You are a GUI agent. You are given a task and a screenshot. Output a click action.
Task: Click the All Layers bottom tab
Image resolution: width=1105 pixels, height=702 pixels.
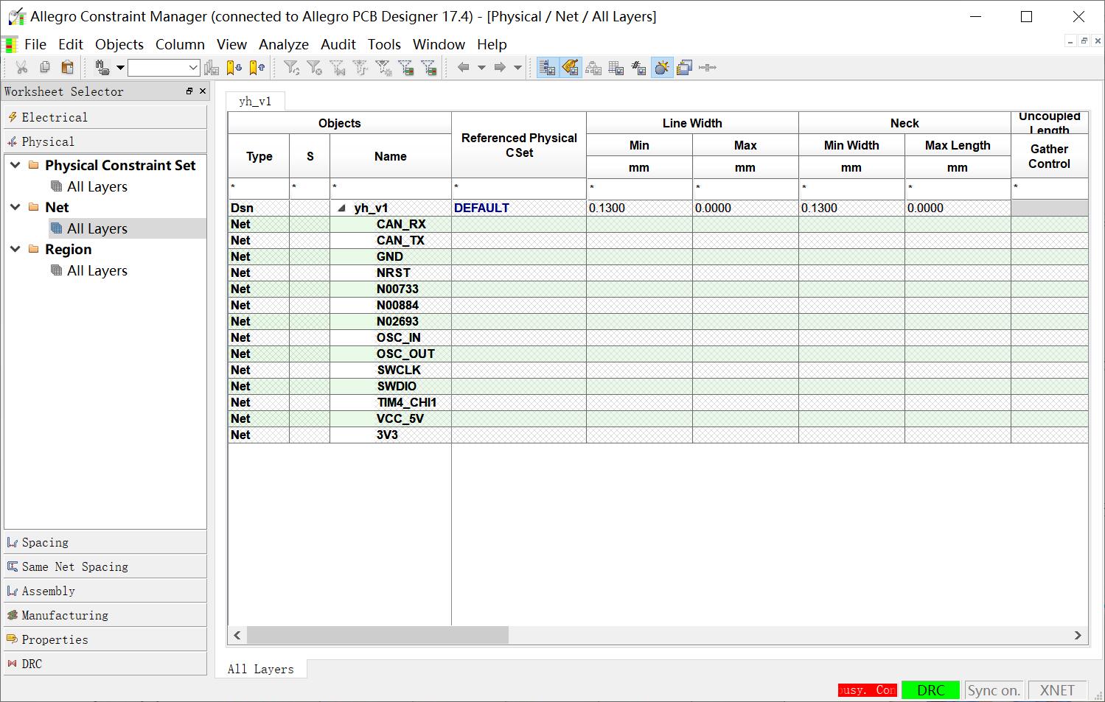[260, 669]
